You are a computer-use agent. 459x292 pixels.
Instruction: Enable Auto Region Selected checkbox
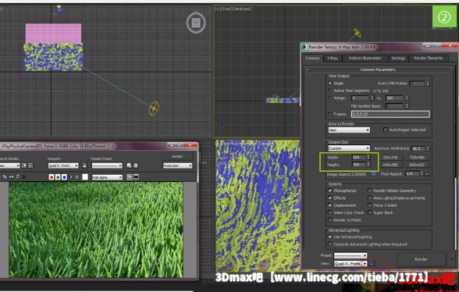click(386, 130)
